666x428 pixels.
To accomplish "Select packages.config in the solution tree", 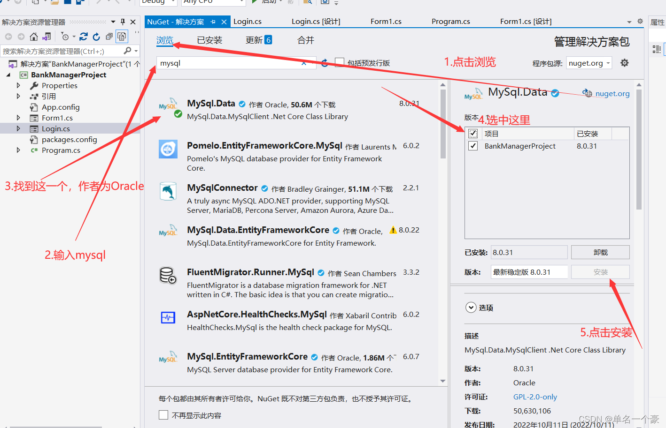I will [x=69, y=139].
